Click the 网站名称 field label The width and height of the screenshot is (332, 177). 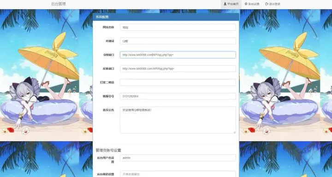[108, 27]
